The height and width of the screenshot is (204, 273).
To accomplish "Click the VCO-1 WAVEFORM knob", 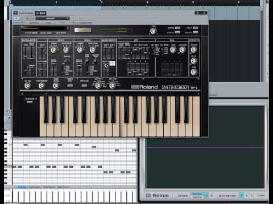I will pos(66,50).
